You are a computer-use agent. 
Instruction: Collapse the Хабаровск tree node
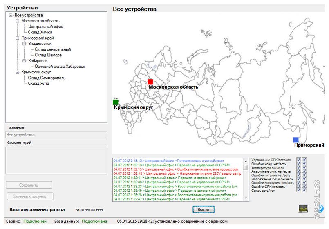pos(24,61)
